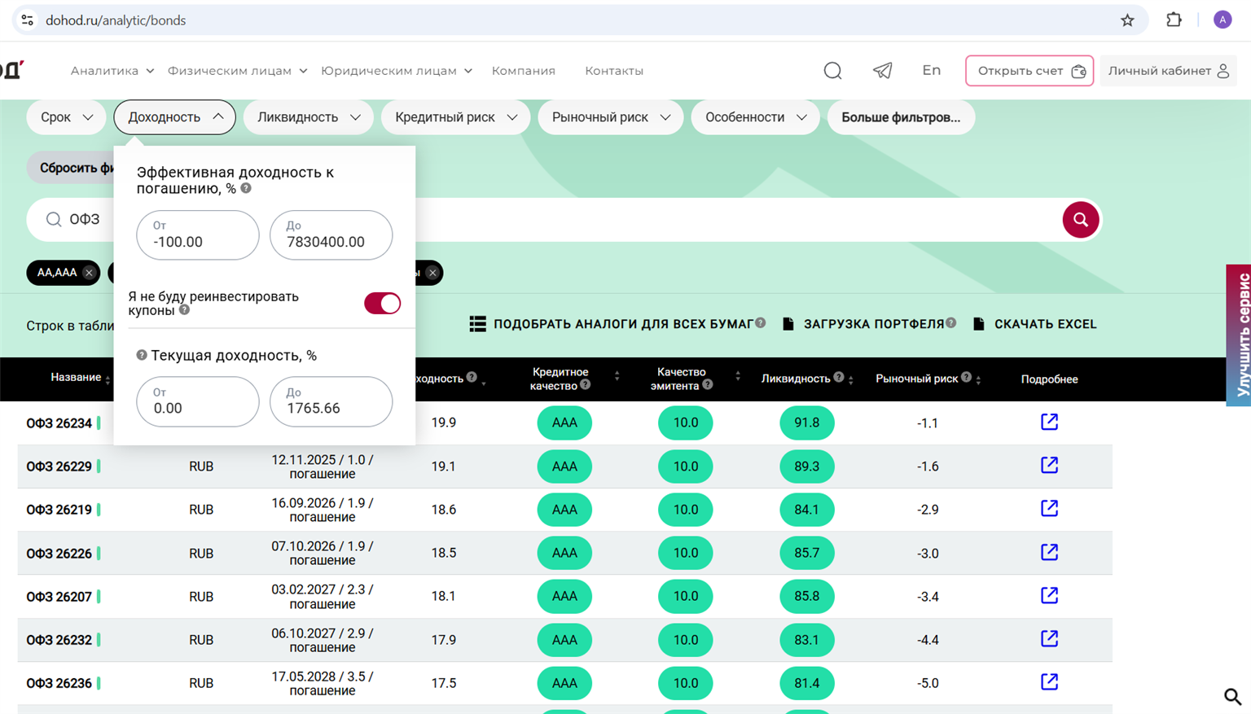
Task: Open details link for ОФЗ 26234
Action: (x=1049, y=422)
